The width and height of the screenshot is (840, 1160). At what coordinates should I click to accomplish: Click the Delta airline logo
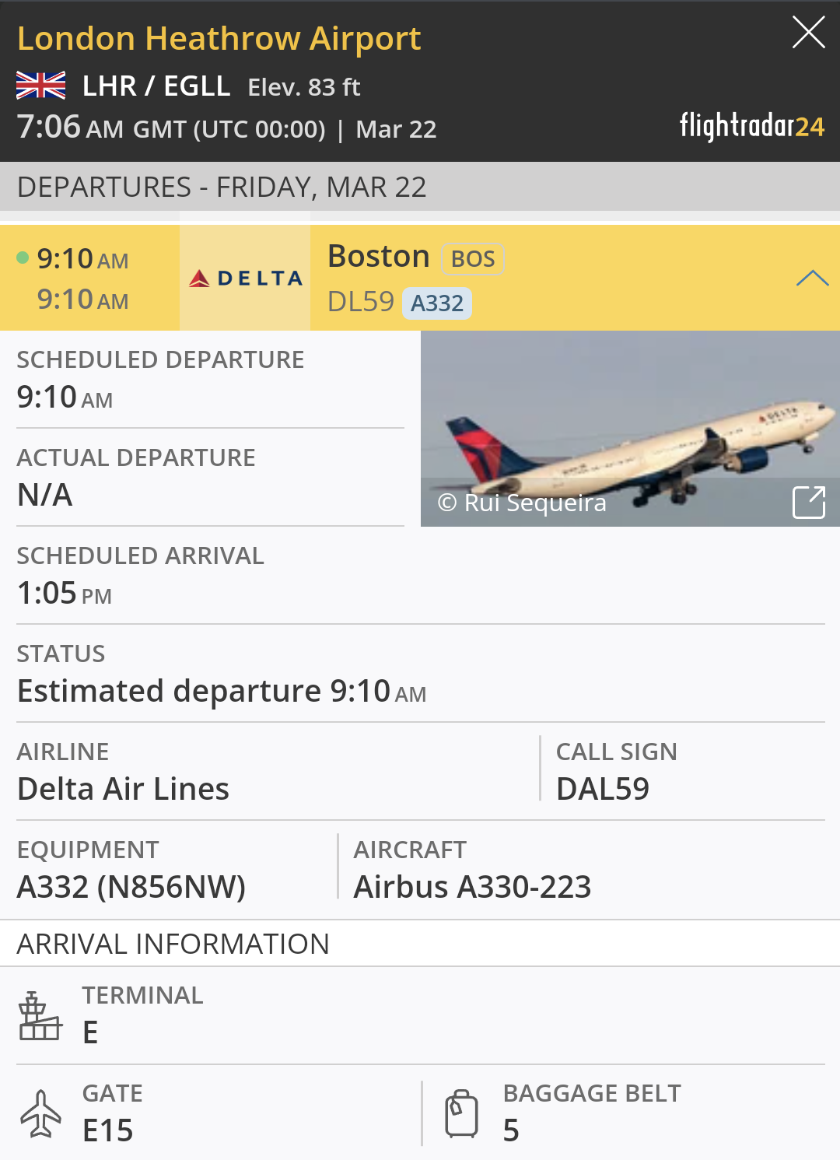point(245,279)
